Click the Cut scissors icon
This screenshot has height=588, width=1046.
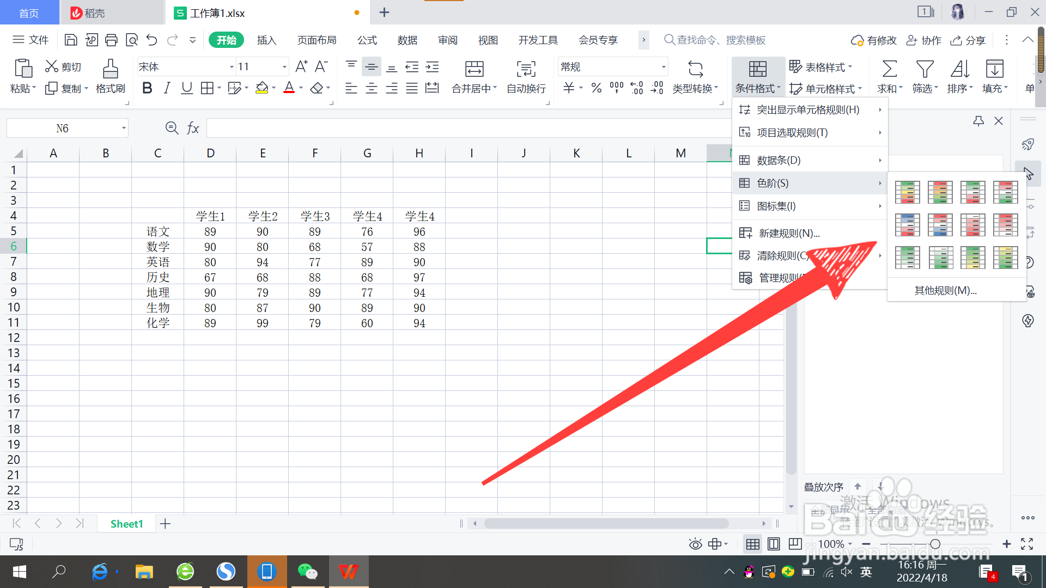click(x=52, y=66)
